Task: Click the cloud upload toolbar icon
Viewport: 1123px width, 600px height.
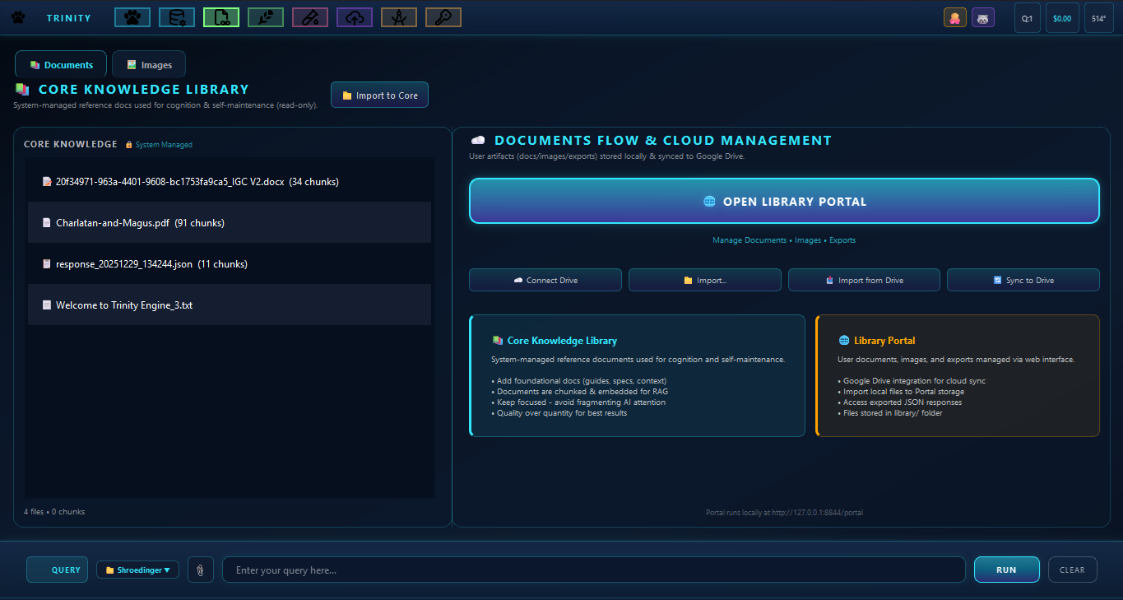Action: (354, 16)
